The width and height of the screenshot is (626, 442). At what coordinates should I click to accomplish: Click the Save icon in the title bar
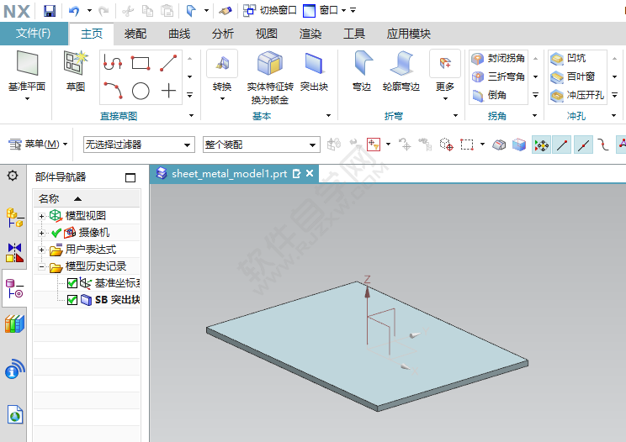coord(50,11)
